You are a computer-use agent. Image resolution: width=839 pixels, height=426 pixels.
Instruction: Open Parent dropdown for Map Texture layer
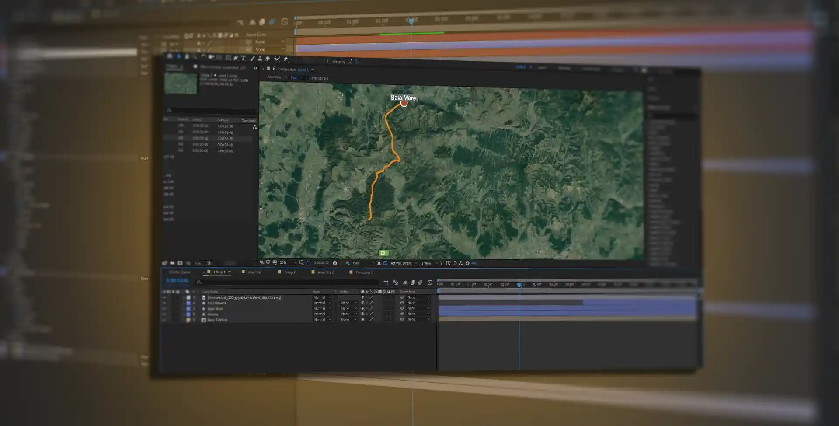click(x=418, y=319)
